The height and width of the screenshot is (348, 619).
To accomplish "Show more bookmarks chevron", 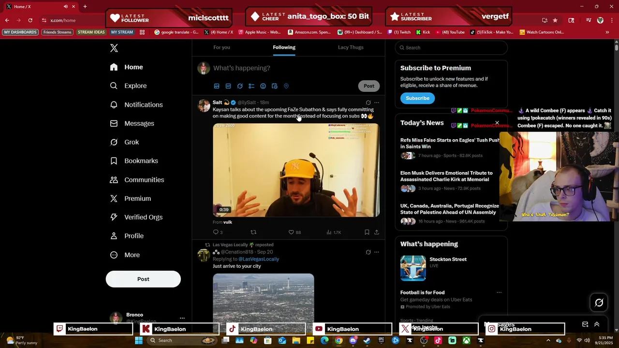I will [607, 32].
